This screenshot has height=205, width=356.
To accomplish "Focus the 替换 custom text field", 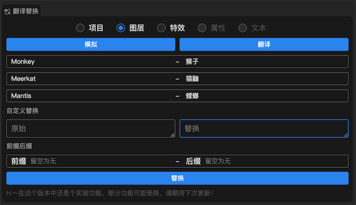I will [x=264, y=129].
